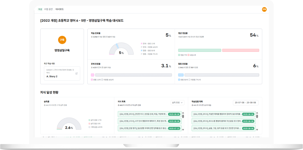Image resolution: width=303 pixels, height=150 pixels.
Task: Click the green 정답 bar under 평균 정답률
Action: click(199, 50)
